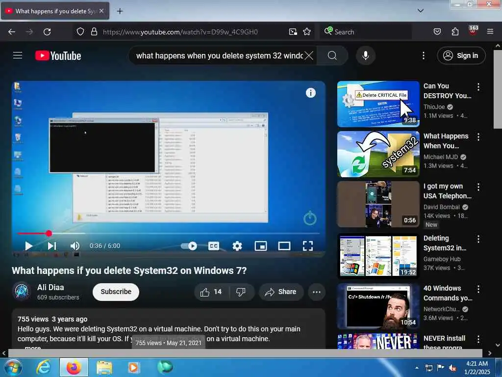Show hidden system tray icons
Screen dimensions: 502x377
click(417, 368)
